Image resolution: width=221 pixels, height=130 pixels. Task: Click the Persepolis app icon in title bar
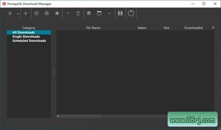point(4,4)
